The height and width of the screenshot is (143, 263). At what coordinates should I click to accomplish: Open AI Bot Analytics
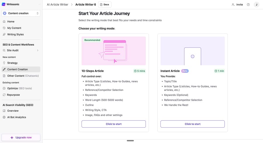click(16, 117)
